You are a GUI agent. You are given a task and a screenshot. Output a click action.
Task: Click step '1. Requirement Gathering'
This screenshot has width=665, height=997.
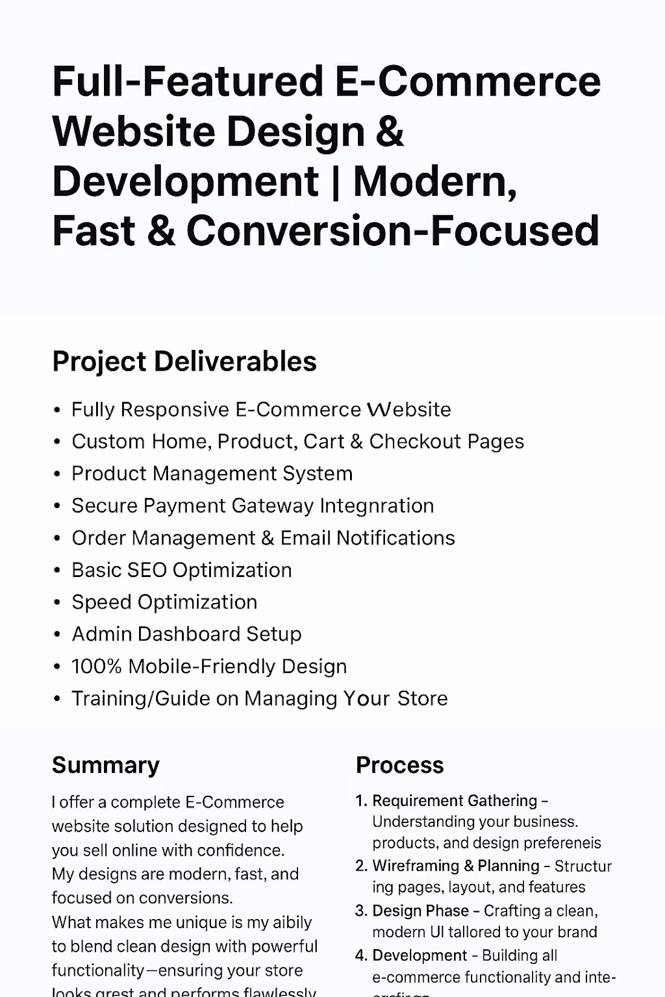click(478, 822)
